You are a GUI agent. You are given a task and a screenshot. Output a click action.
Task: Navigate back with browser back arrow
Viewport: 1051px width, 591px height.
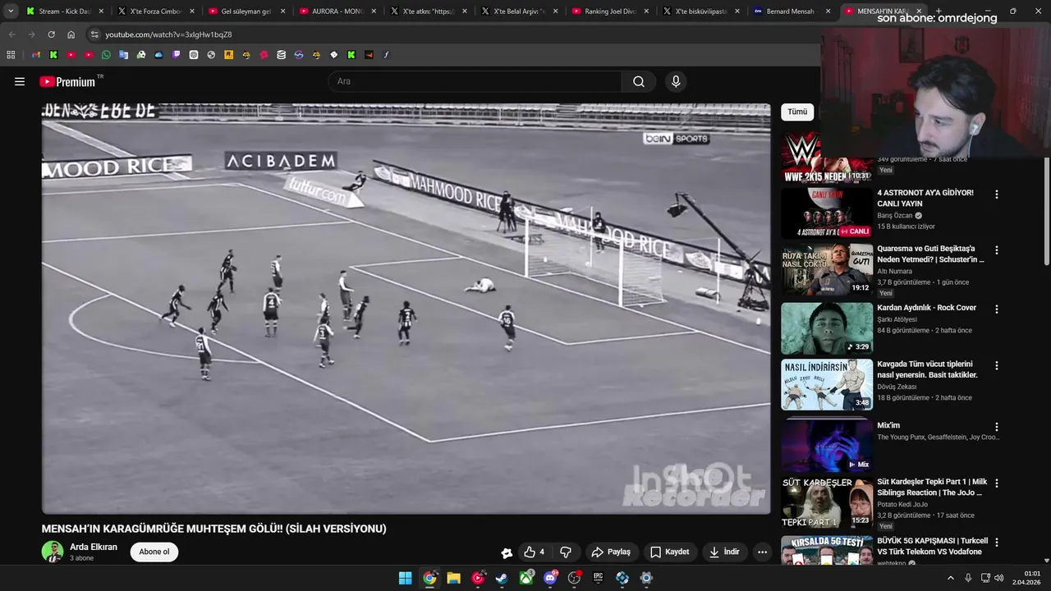(11, 34)
